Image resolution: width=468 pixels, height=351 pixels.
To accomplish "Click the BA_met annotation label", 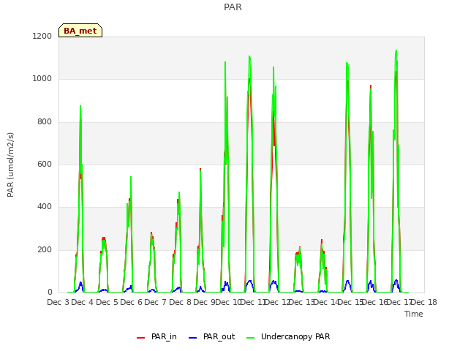I will [x=80, y=31].
